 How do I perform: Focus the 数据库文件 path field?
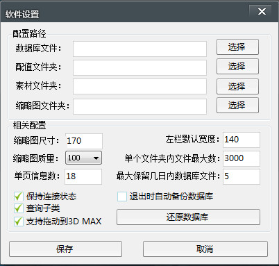[139, 49]
